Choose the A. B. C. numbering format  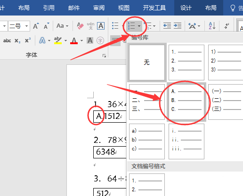pyautogui.click(x=186, y=102)
